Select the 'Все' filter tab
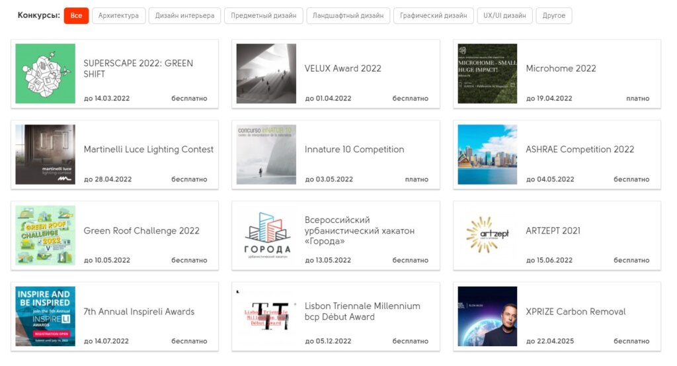Image resolution: width=677 pixels, height=366 pixels. (x=76, y=16)
